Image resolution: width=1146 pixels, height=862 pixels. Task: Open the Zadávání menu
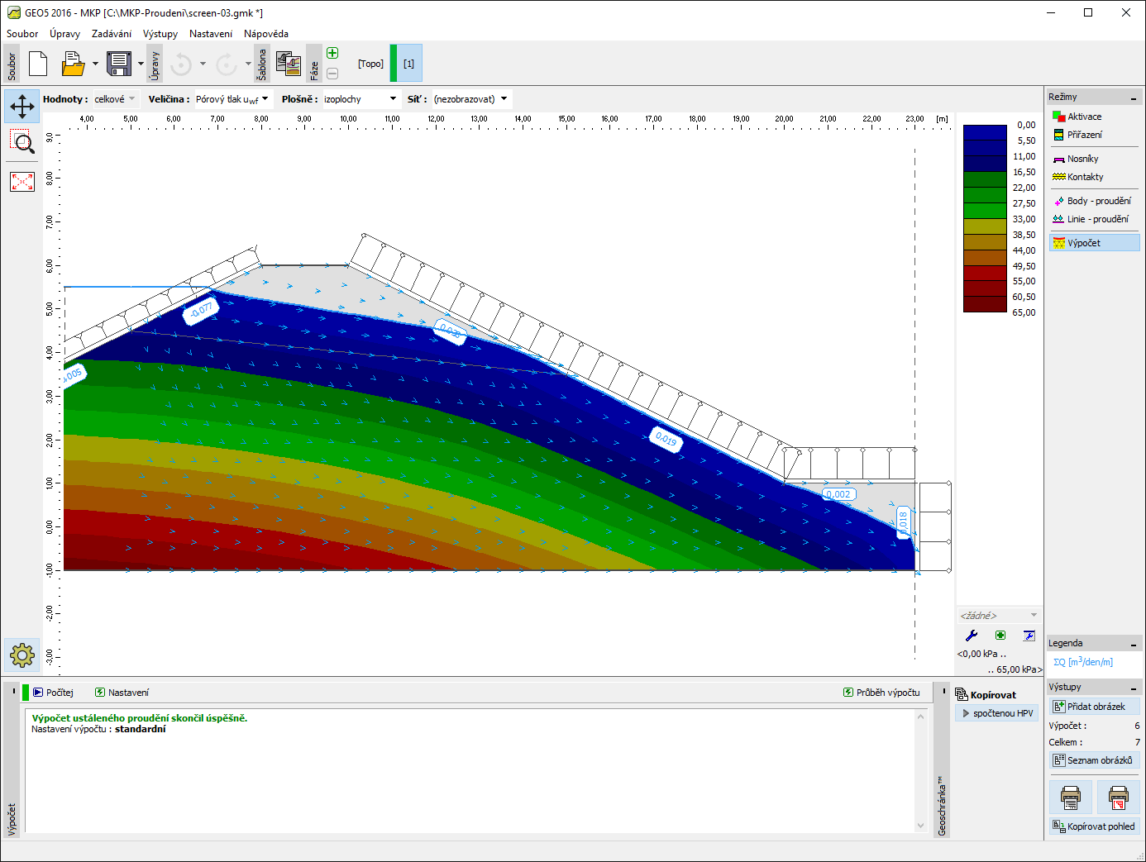pos(112,34)
